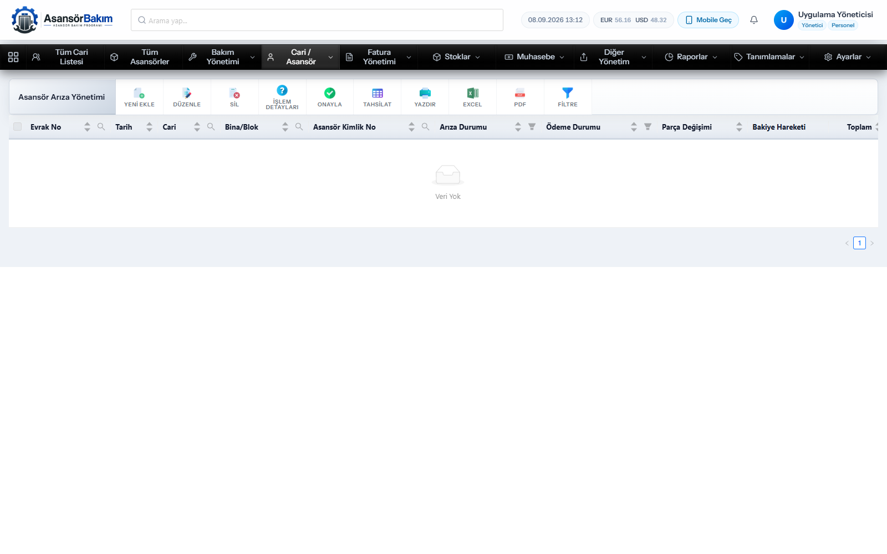Screen dimensions: 887x554
Task: Expand the Muhasebe menu
Action: click(x=535, y=57)
